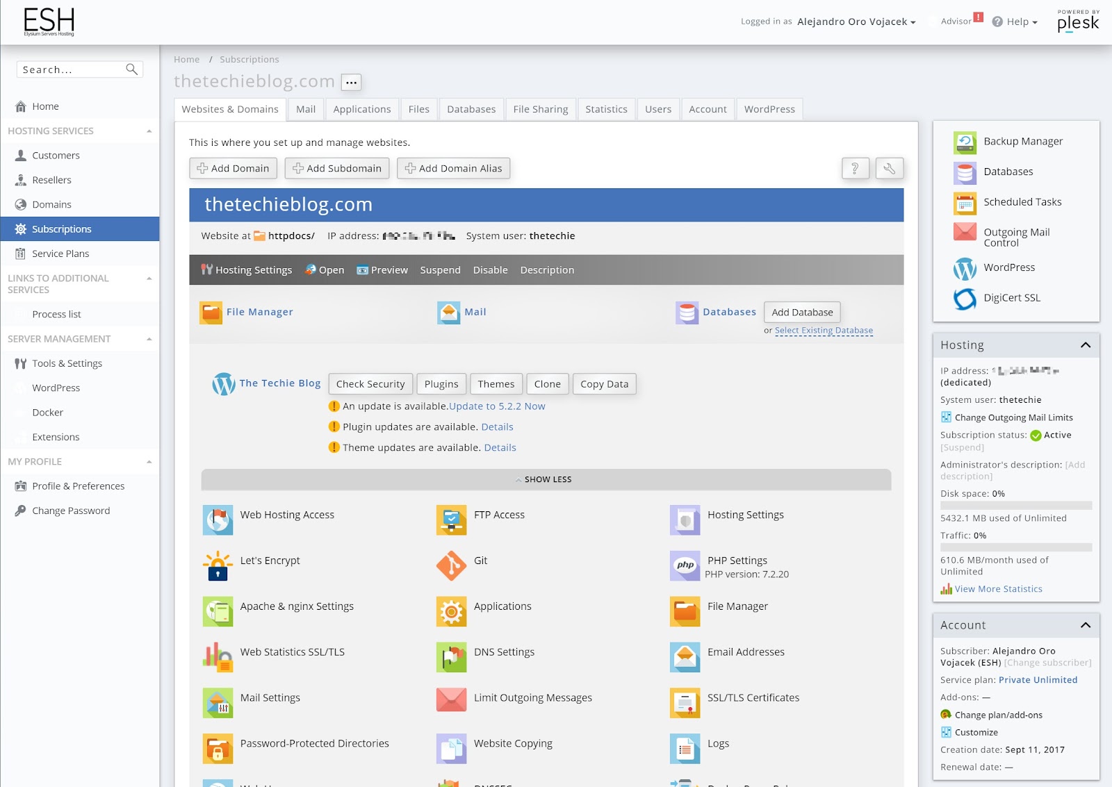The height and width of the screenshot is (787, 1112).
Task: Open the subscription ellipsis menu
Action: (x=351, y=83)
